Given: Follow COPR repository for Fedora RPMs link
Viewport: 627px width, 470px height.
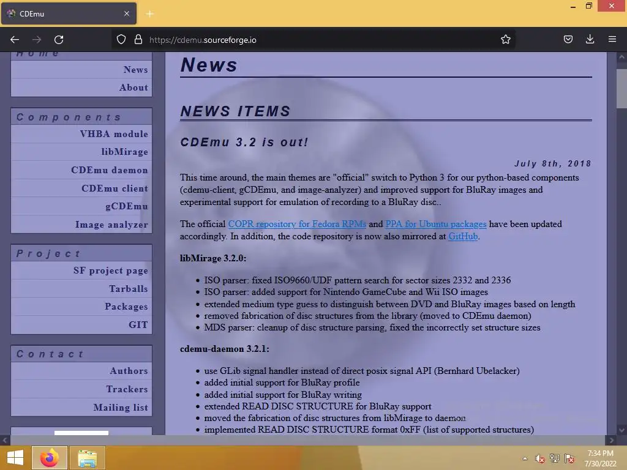Looking at the screenshot, I should (x=297, y=224).
